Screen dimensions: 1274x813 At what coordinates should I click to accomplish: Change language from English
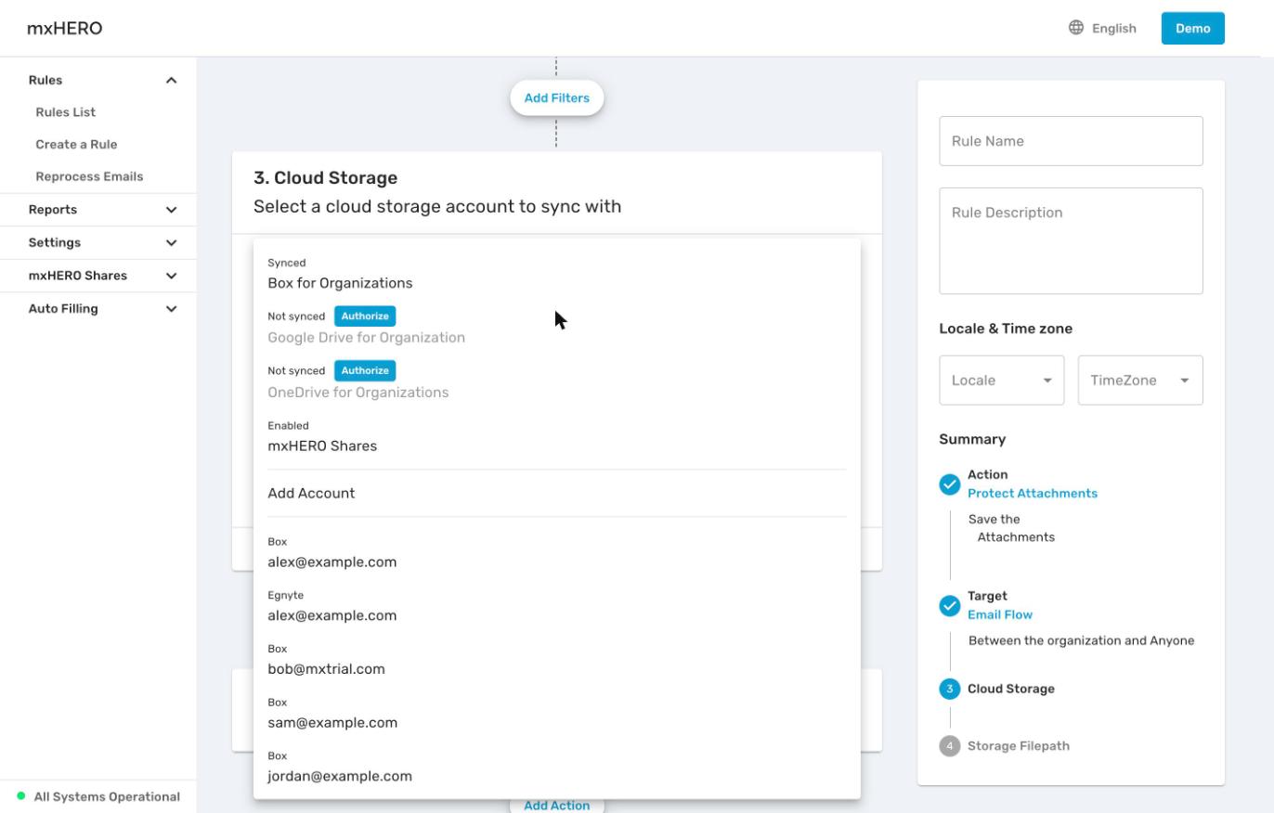[1102, 28]
